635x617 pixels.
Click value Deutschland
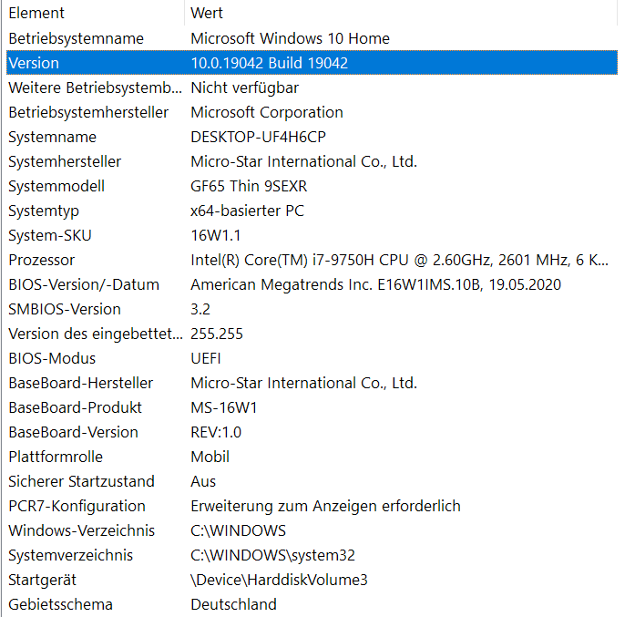233,604
